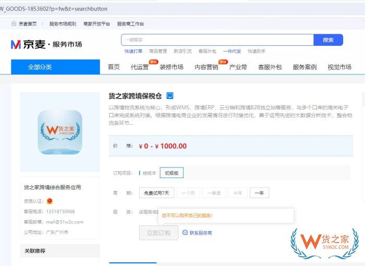Expand the 全部分类 category menu
Screen dimensions: 365x266
(x=55, y=67)
